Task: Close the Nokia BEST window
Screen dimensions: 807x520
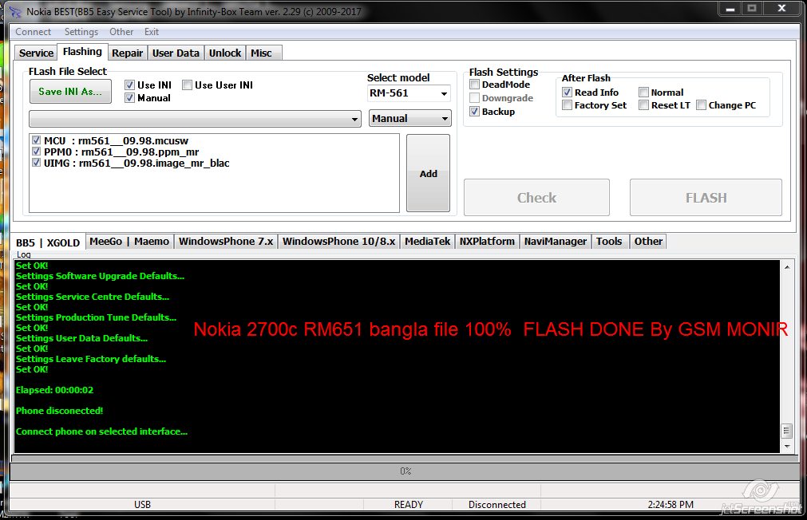Action: [781, 8]
